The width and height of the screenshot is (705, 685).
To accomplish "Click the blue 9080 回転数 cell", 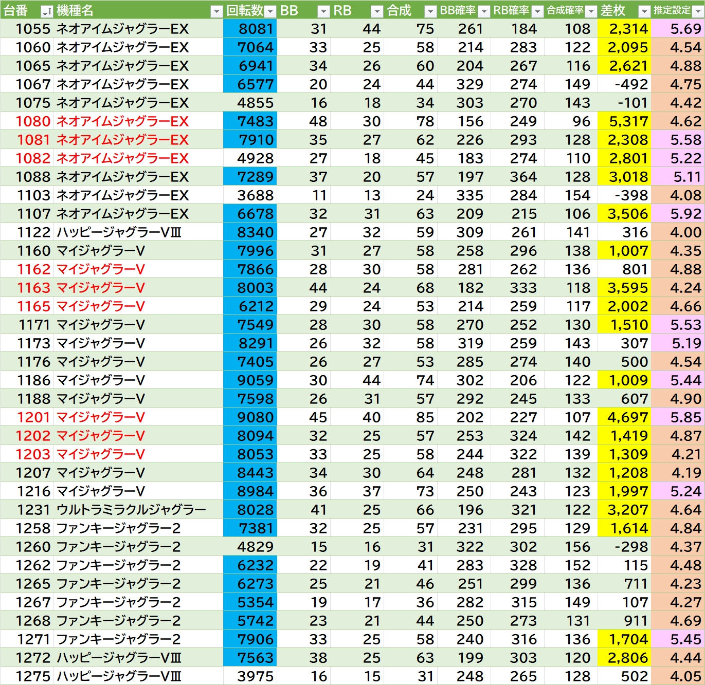I will (250, 417).
